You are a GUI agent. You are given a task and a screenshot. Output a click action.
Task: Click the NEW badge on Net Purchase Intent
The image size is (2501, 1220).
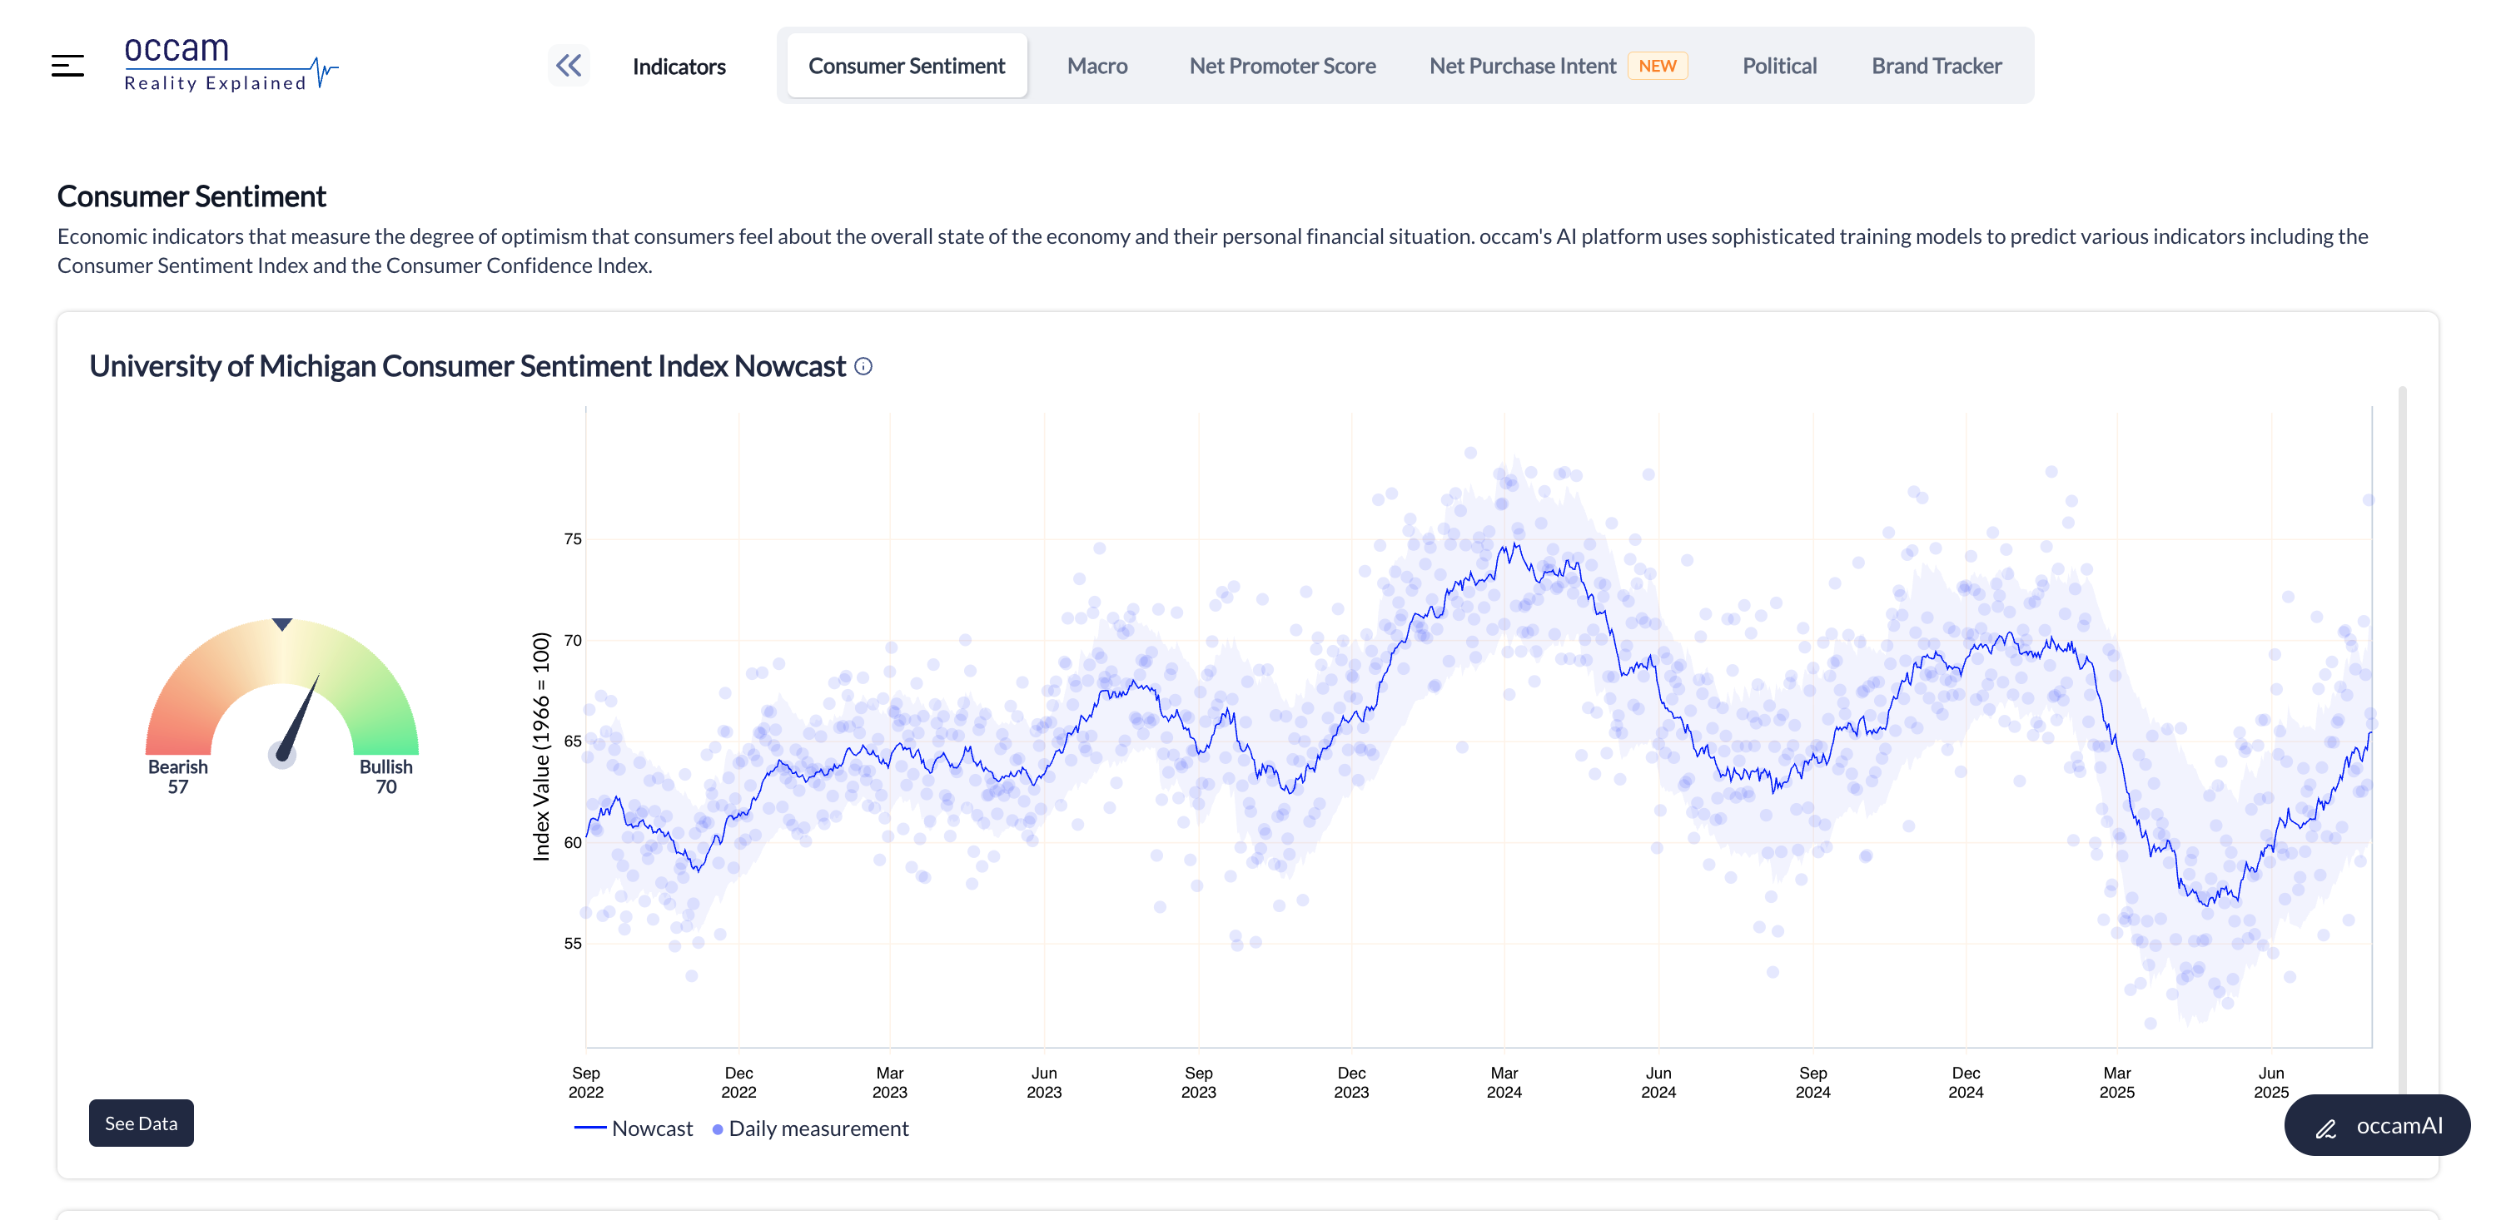[1656, 66]
